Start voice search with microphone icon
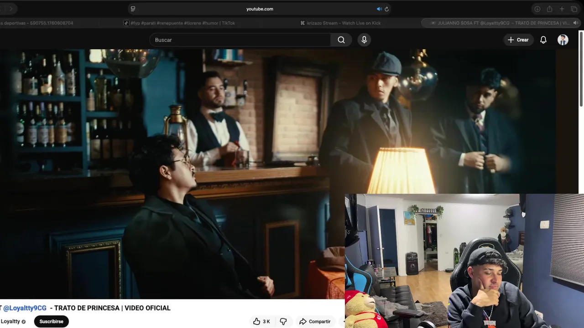 pyautogui.click(x=364, y=40)
